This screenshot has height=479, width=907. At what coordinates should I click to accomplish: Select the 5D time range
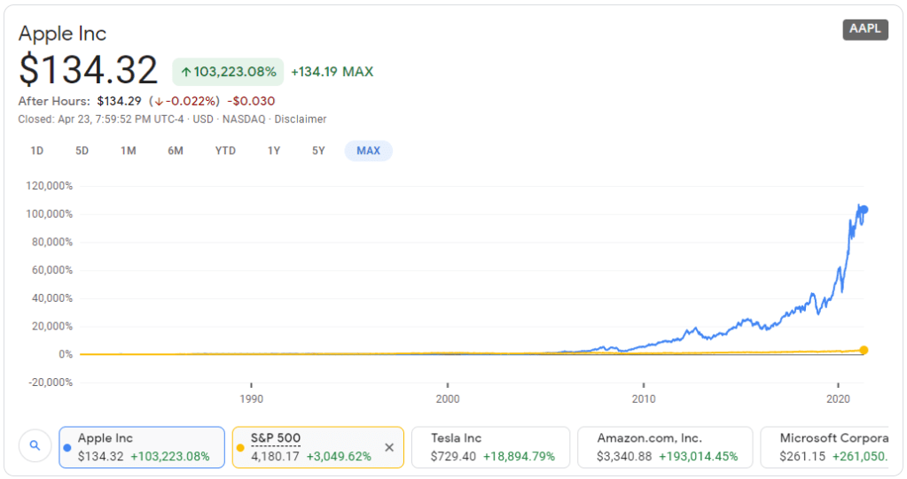pos(82,151)
